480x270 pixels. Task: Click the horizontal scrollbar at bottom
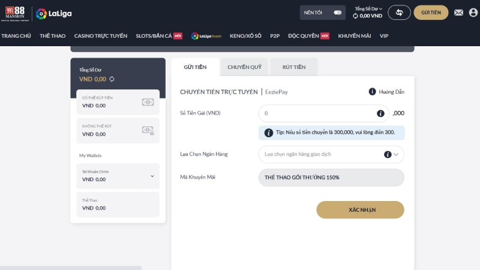tap(71, 268)
